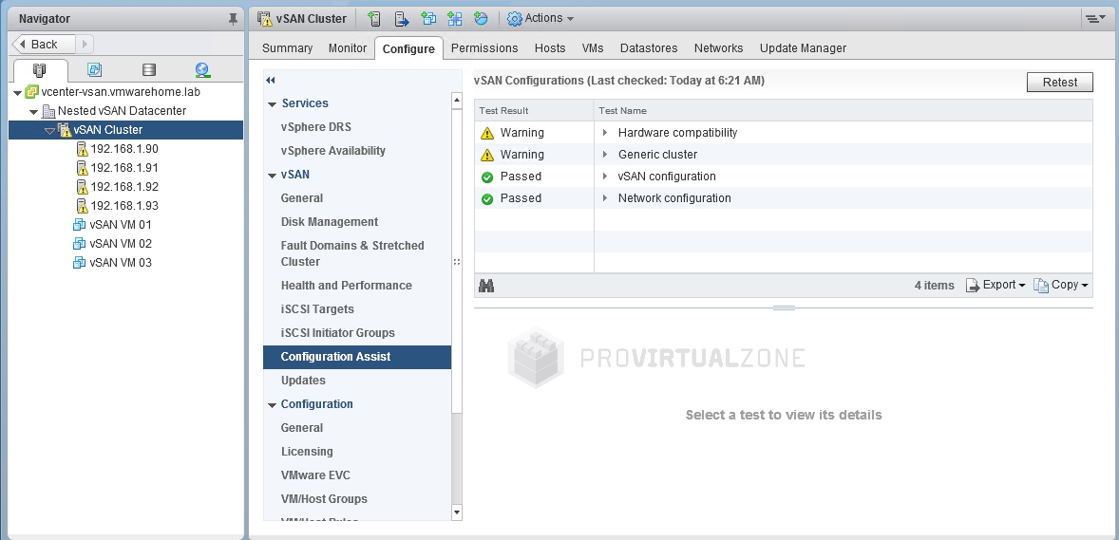
Task: Click the Move Hosts into Cluster icon
Action: [x=401, y=19]
